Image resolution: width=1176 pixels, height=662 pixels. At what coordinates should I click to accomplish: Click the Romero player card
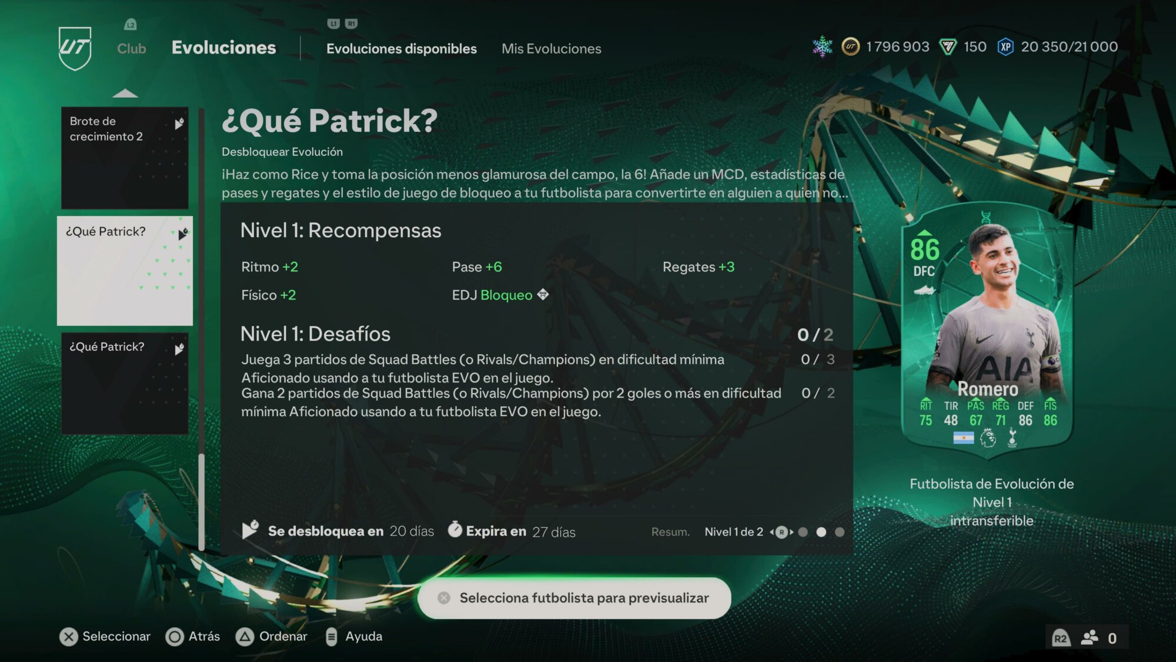pyautogui.click(x=987, y=330)
